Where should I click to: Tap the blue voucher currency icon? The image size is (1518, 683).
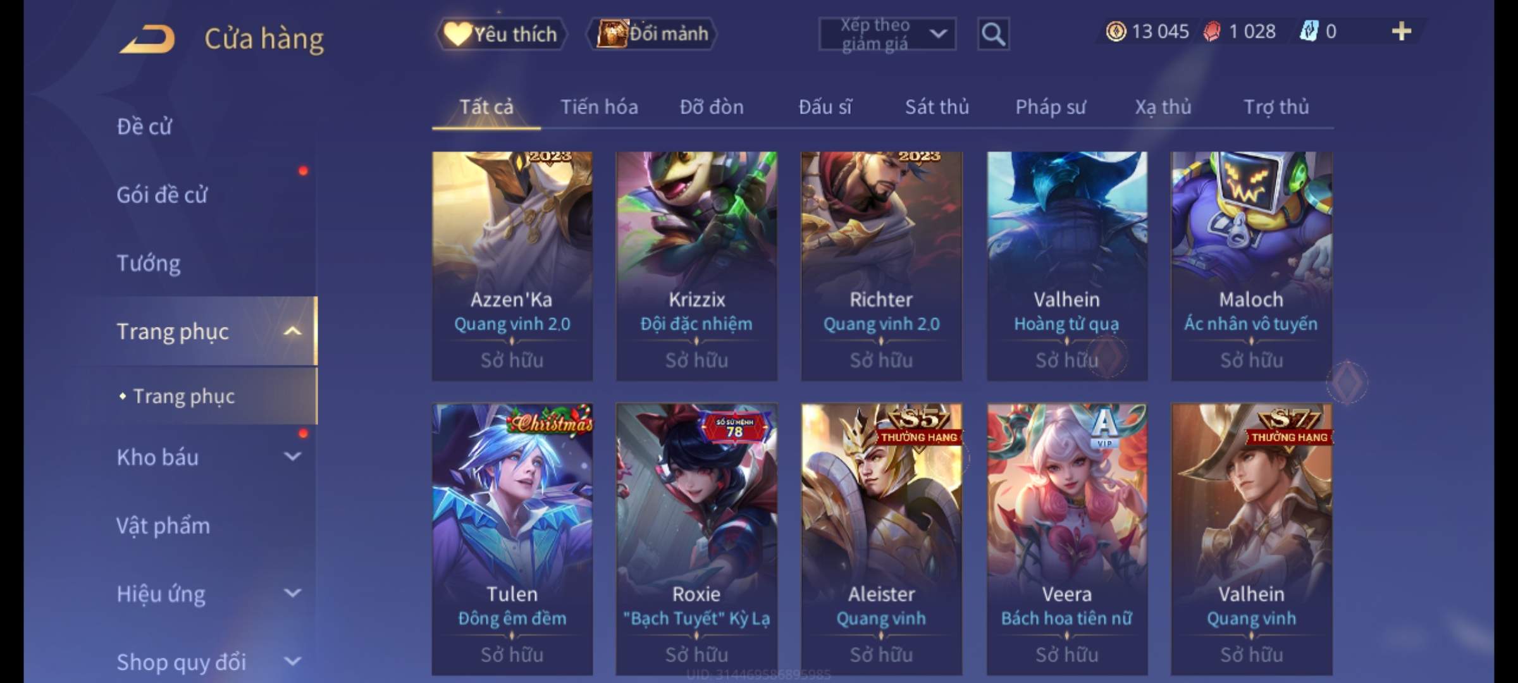click(x=1309, y=31)
